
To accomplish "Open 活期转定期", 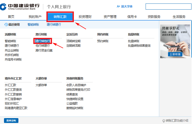I will (74, 41).
